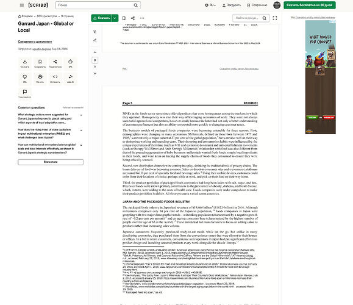This screenshot has height=305, width=353.
Task: Click the share icon in document toolbar
Action: 133,18
